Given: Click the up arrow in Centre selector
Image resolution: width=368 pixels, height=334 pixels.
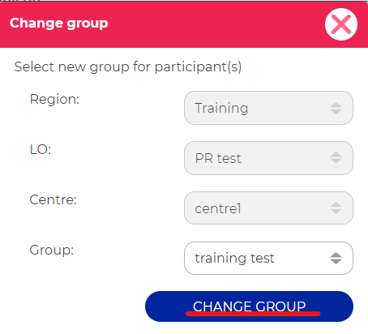Looking at the screenshot, I should 336,205.
